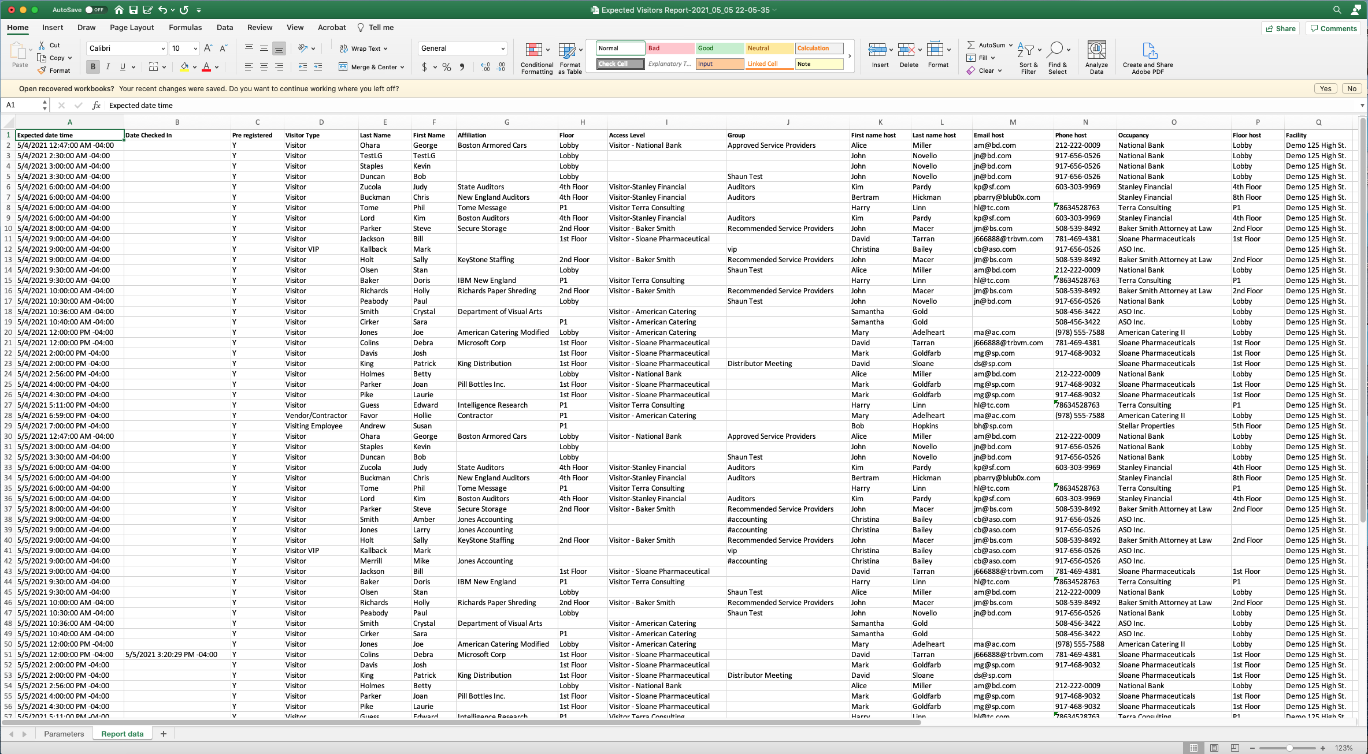Image resolution: width=1368 pixels, height=754 pixels.
Task: Open the Analyze Data pane
Action: [1096, 57]
